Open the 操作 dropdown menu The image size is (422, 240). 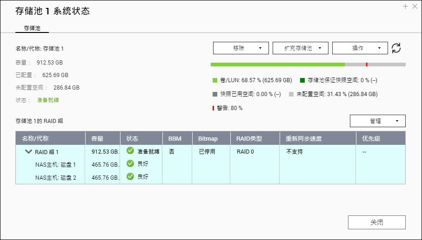[x=360, y=48]
